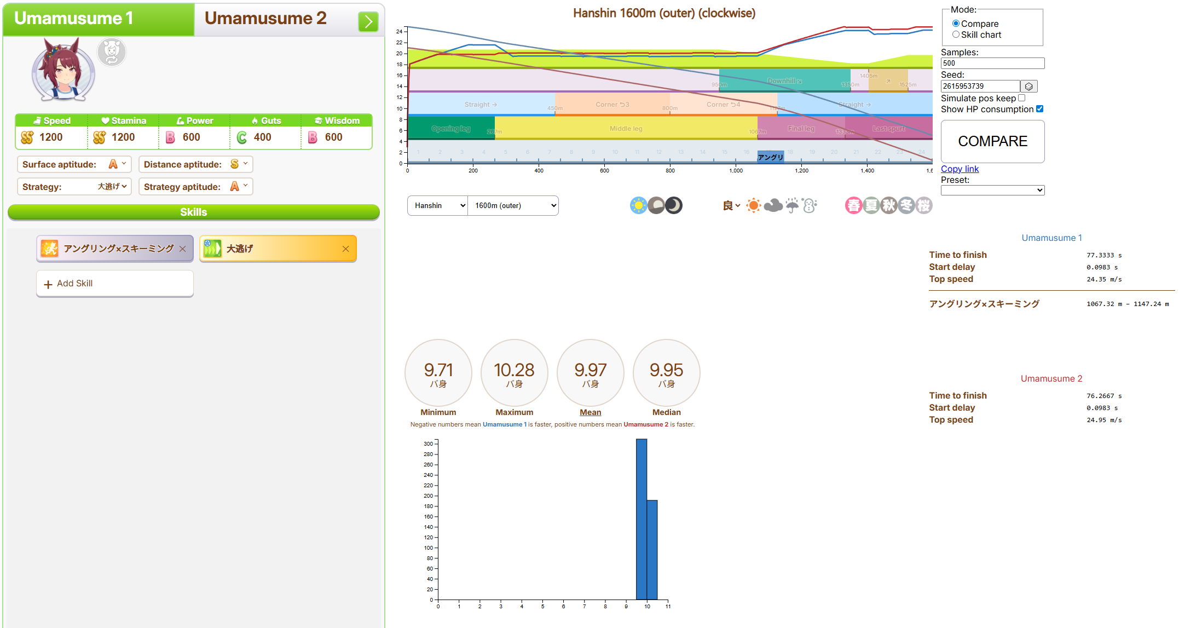Select the Skill chart mode radio

click(x=956, y=34)
